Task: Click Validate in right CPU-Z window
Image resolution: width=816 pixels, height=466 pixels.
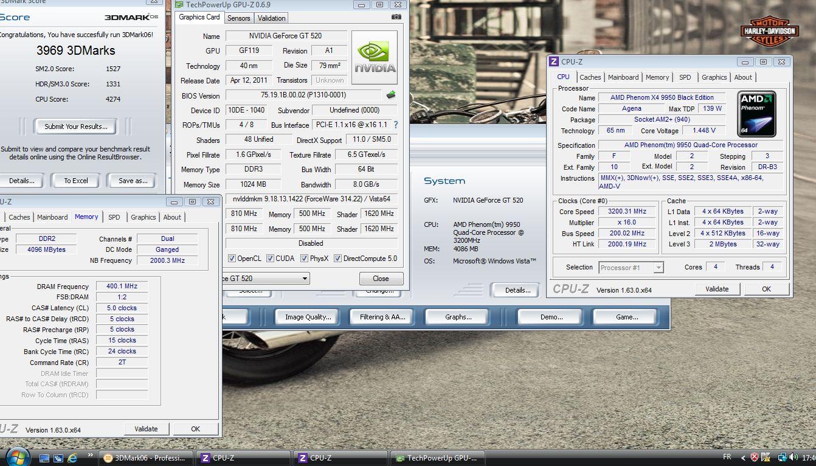Action: [717, 289]
